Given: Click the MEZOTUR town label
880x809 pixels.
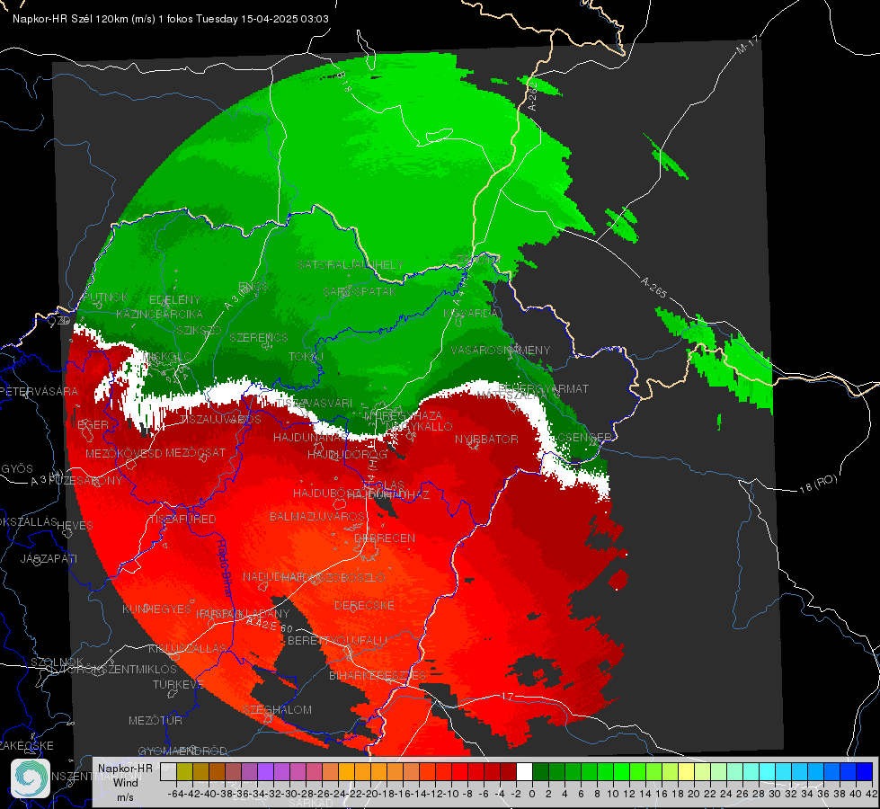Looking at the screenshot, I should tap(156, 720).
